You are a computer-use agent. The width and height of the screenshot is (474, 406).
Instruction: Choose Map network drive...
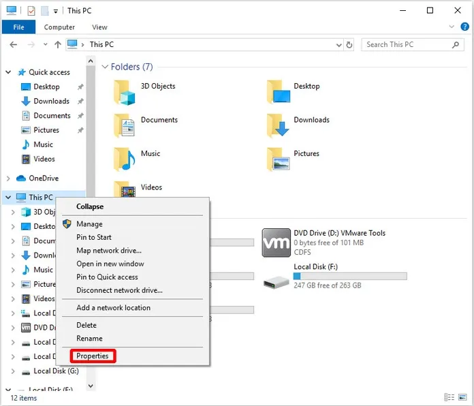coord(109,251)
